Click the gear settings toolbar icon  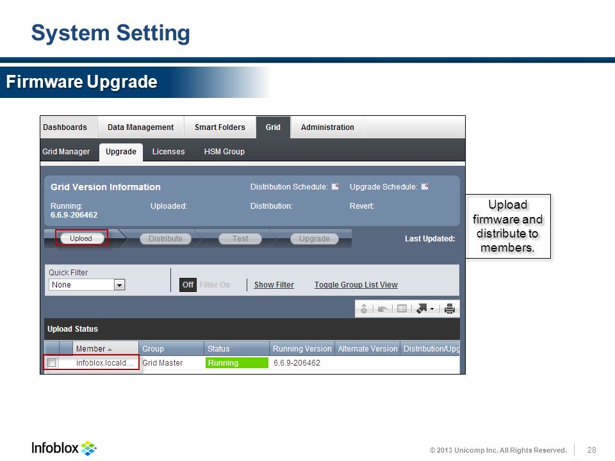(x=364, y=309)
